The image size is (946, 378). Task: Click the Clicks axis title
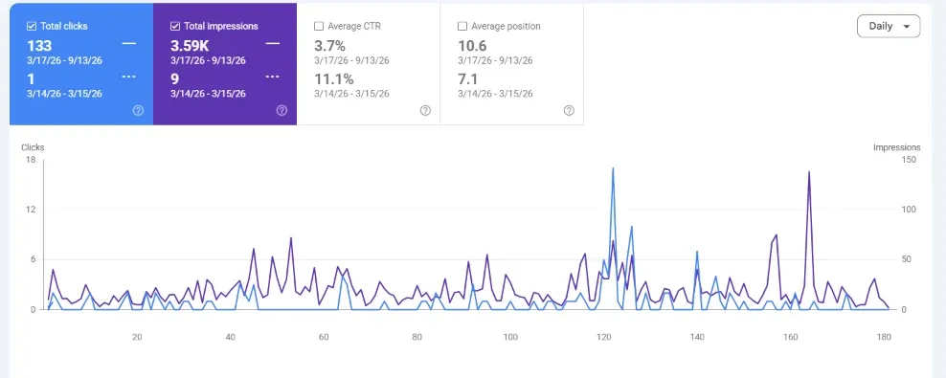33,147
